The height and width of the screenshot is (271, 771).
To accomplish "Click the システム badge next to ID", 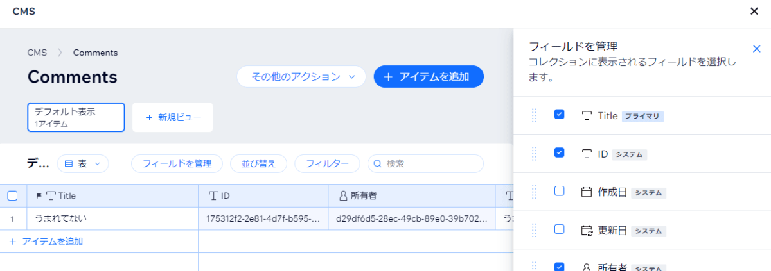I will pos(629,154).
